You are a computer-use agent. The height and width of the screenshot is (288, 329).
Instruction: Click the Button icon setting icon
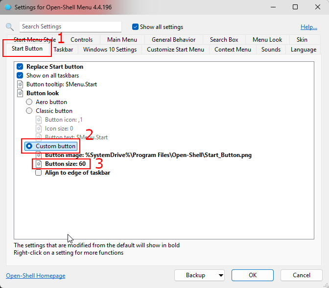[x=39, y=120]
